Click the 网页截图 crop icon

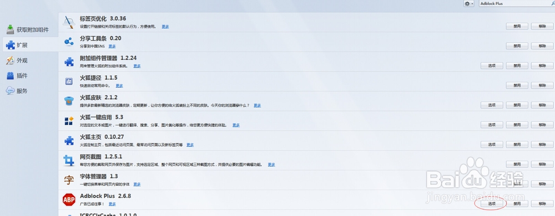click(x=69, y=161)
